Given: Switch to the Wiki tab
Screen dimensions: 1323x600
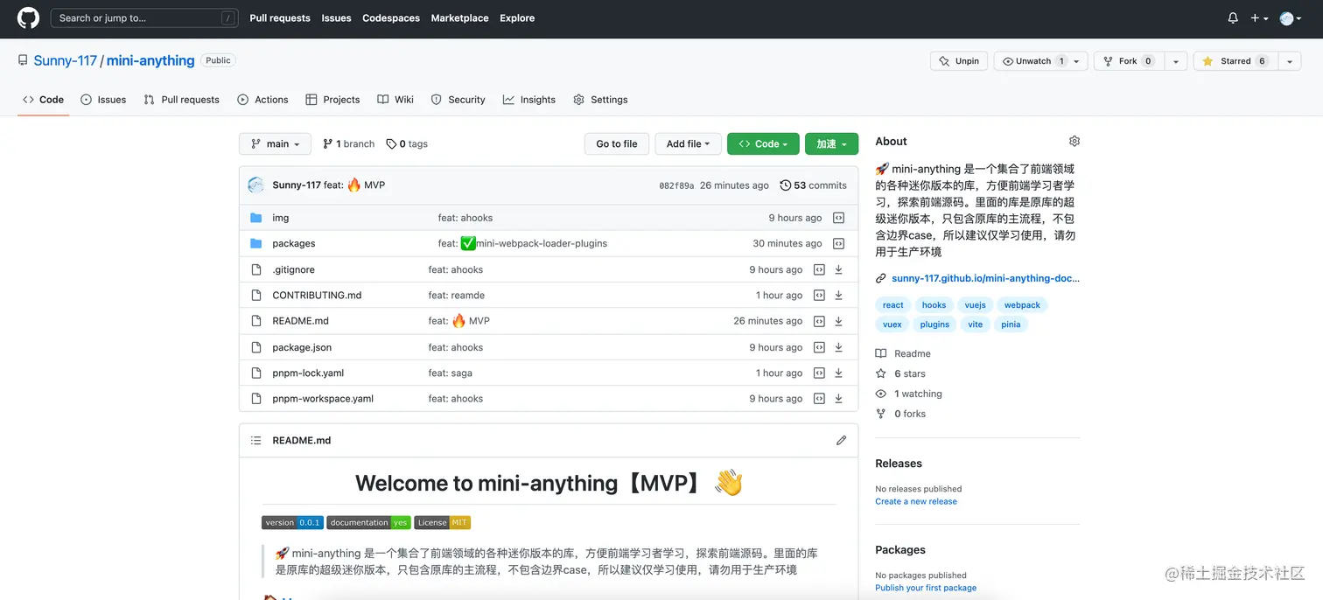Looking at the screenshot, I should coord(395,100).
